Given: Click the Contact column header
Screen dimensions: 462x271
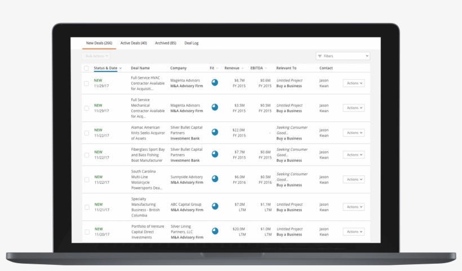Looking at the screenshot, I should pos(326,68).
